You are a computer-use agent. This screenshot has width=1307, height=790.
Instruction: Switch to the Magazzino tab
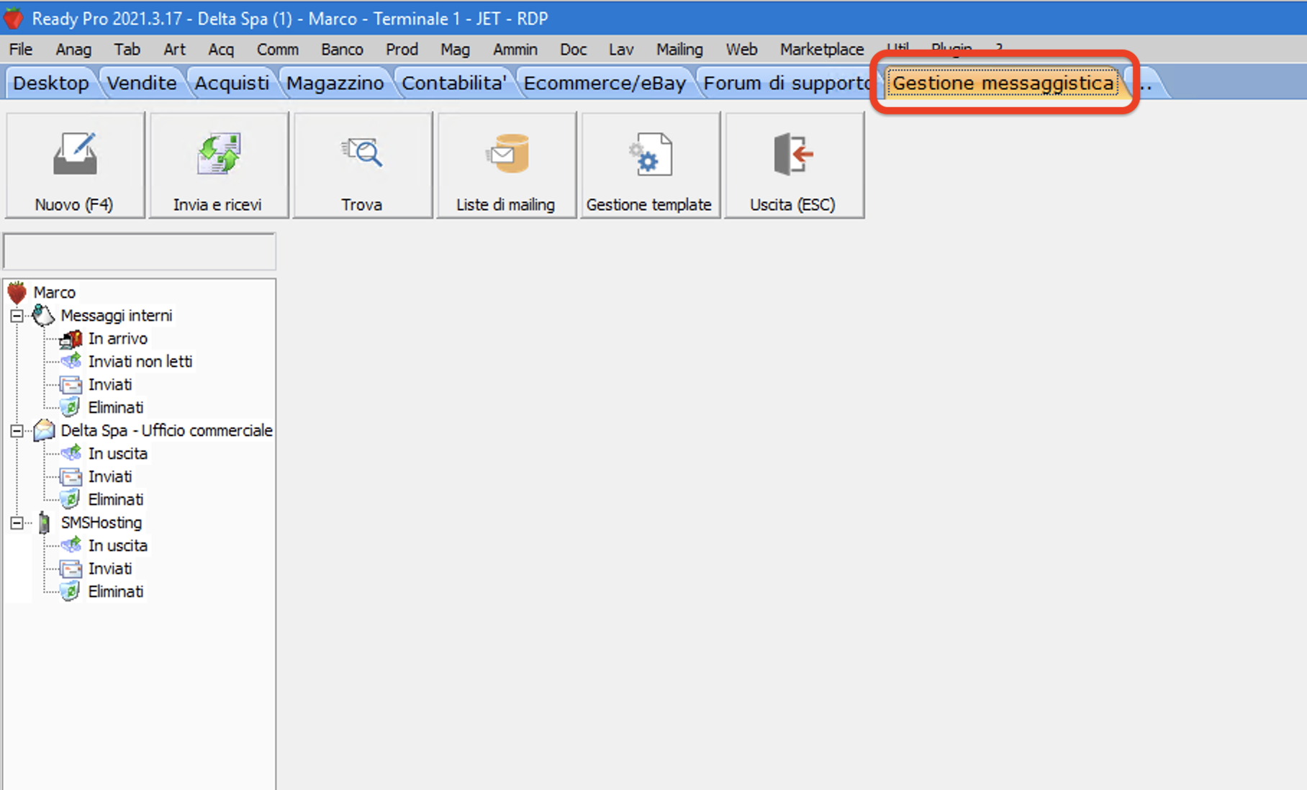coord(335,83)
